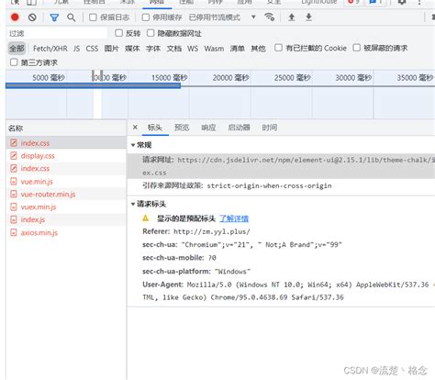Click the 5000 毫秒 timeline marker
This screenshot has height=380, width=435.
tap(49, 77)
